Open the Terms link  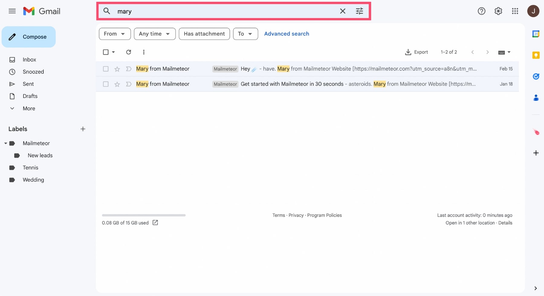pyautogui.click(x=279, y=215)
